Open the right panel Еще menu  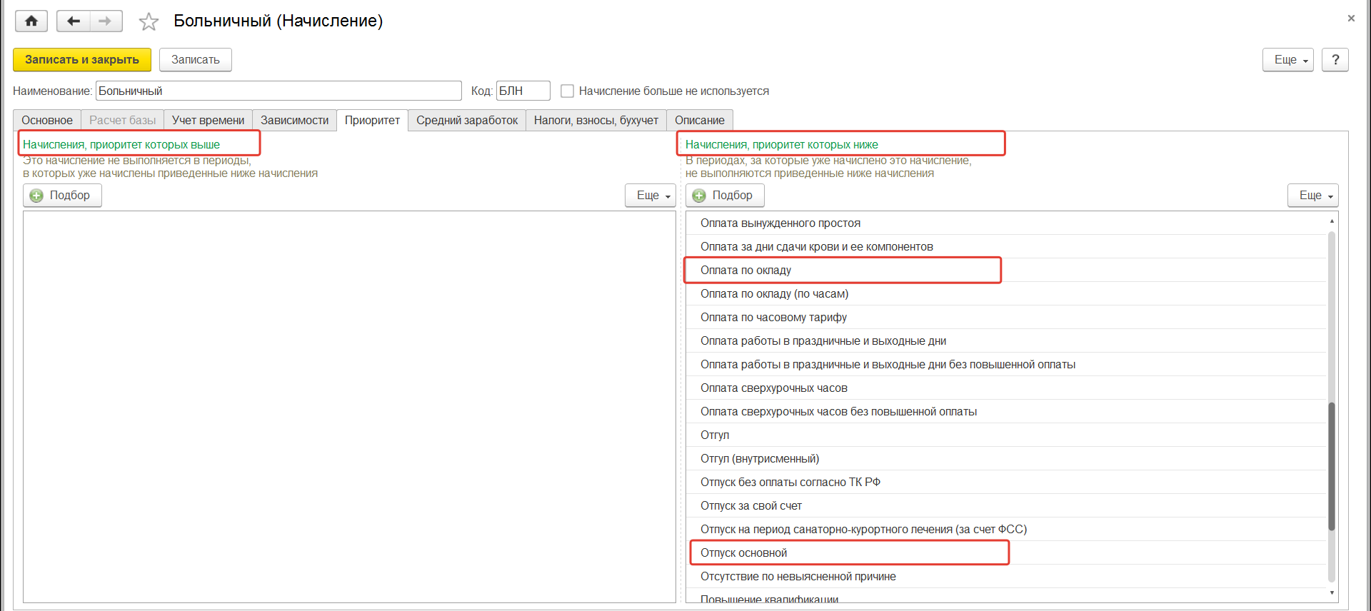pos(1312,196)
